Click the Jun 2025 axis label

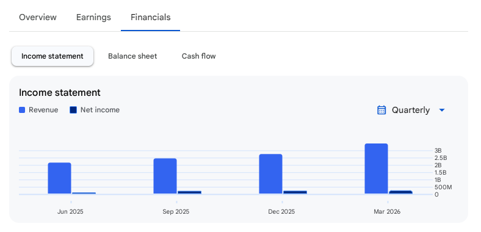click(70, 212)
